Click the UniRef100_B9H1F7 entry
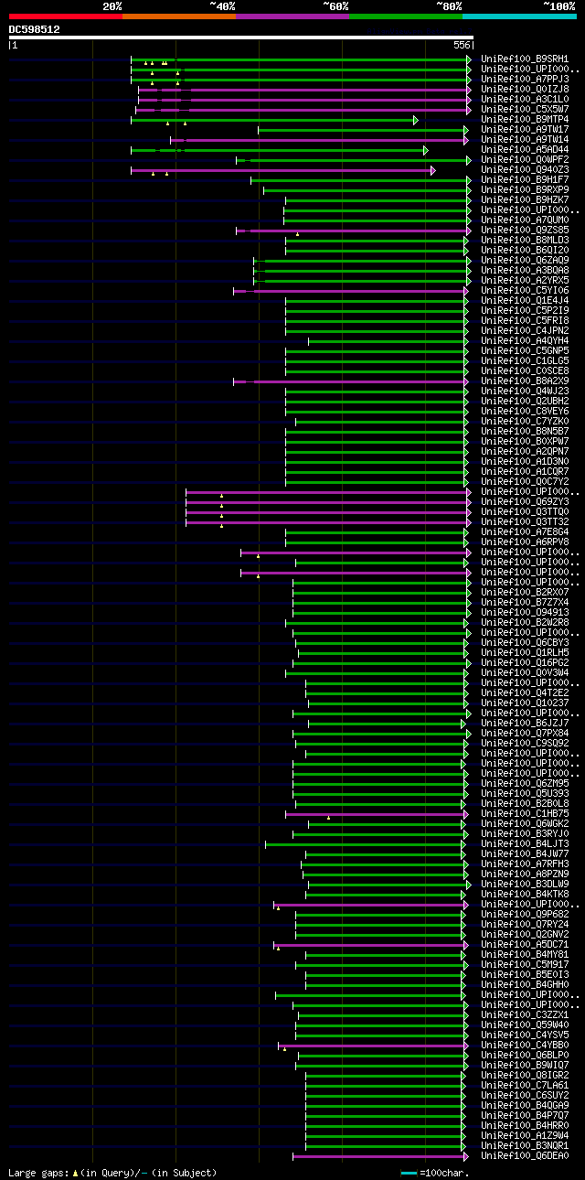This screenshot has width=585, height=1180. (x=525, y=180)
